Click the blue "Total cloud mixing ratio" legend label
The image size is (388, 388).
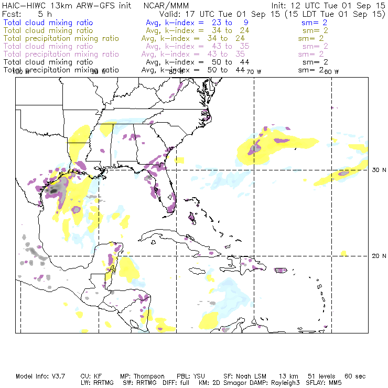(48, 23)
